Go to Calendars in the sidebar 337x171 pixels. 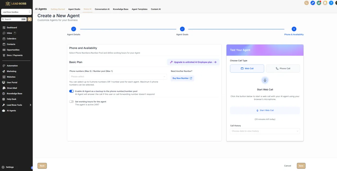tap(12, 39)
